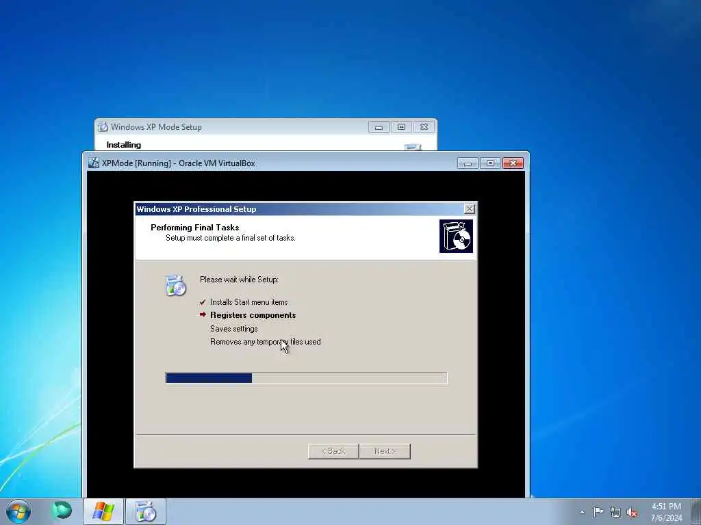
Task: Click the 'Please wait while Setup:' label
Action: point(239,280)
